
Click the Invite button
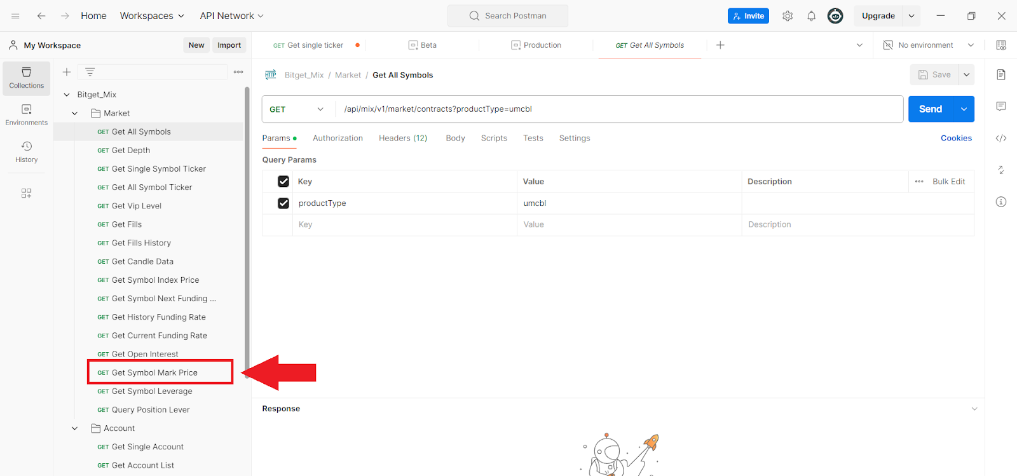tap(748, 16)
